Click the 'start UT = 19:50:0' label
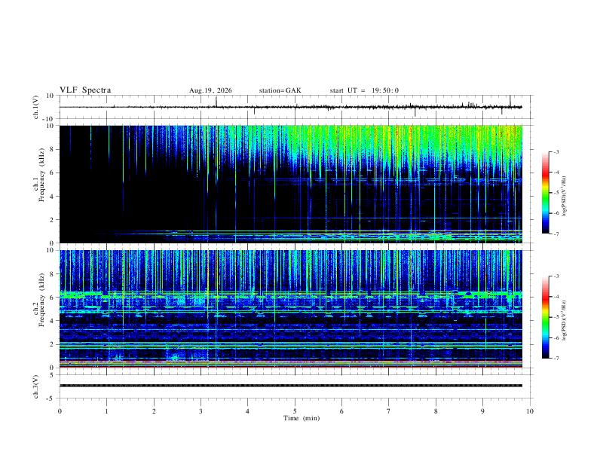597x461 pixels. 364,90
